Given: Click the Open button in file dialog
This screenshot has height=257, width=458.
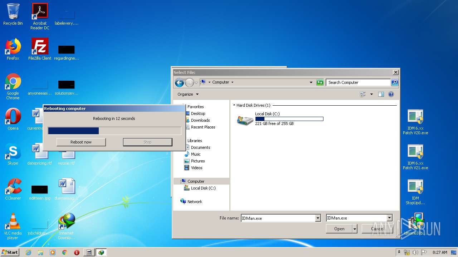Looking at the screenshot, I should [339, 229].
